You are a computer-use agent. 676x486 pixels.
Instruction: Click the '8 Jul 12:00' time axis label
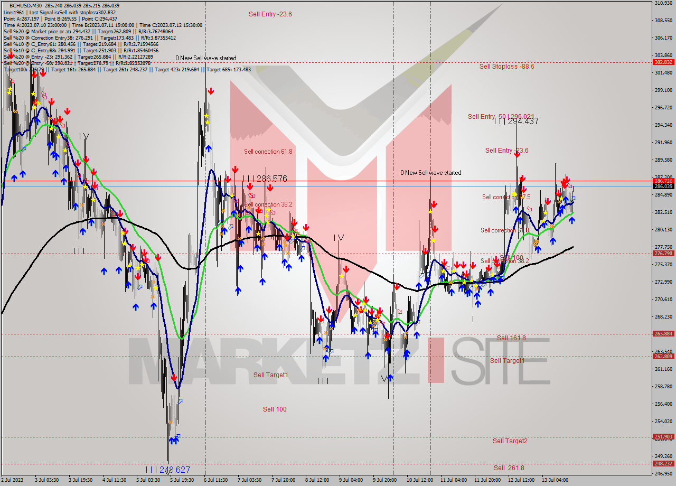pos(317,480)
